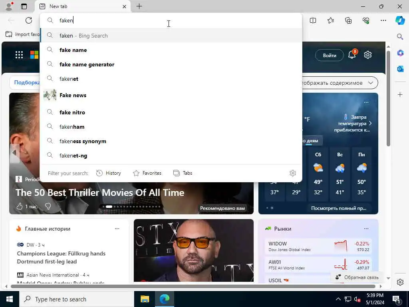The width and height of the screenshot is (409, 307).
Task: Open sidebar settings gear at bottom
Action: [400, 282]
